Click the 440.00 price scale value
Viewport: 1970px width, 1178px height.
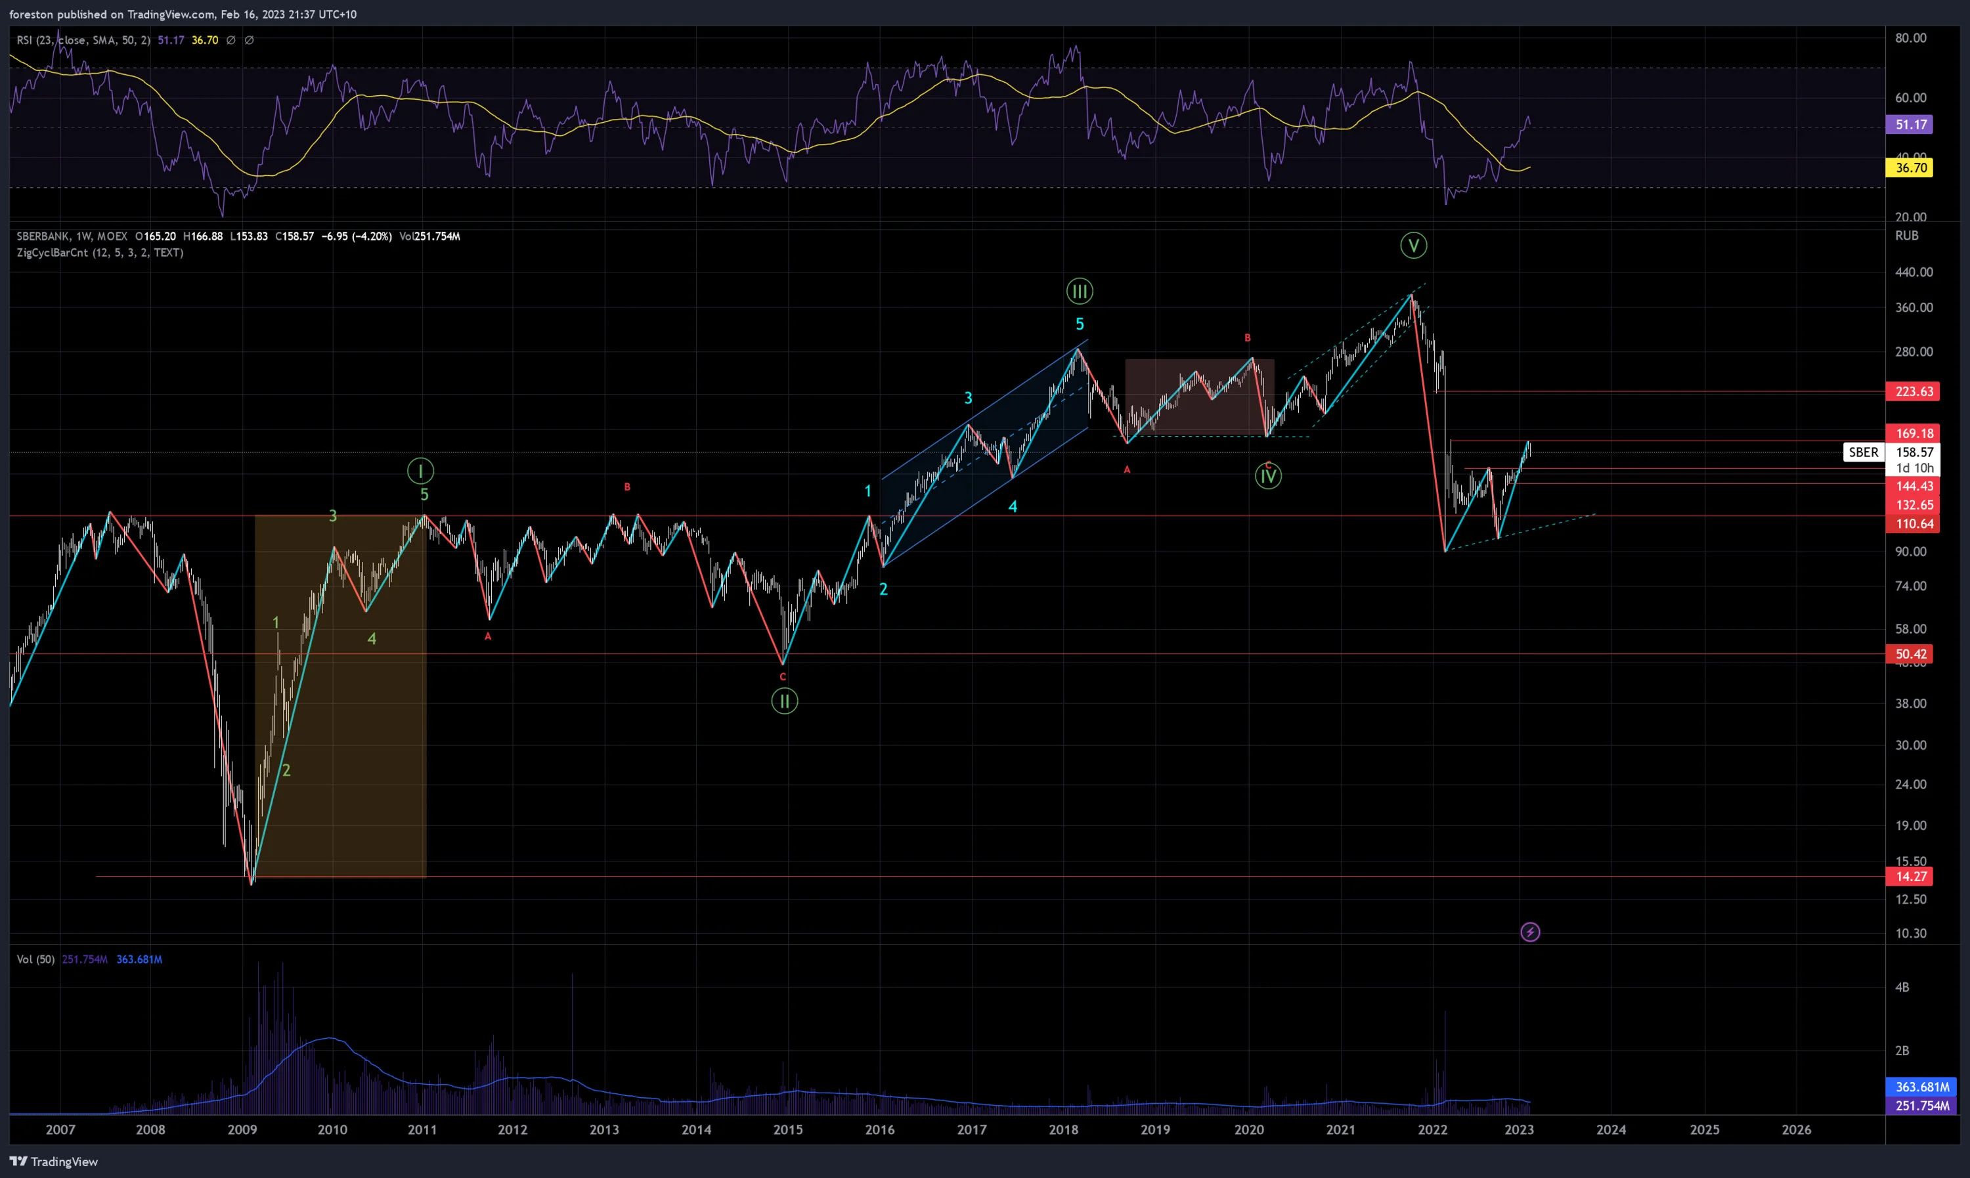coord(1914,273)
